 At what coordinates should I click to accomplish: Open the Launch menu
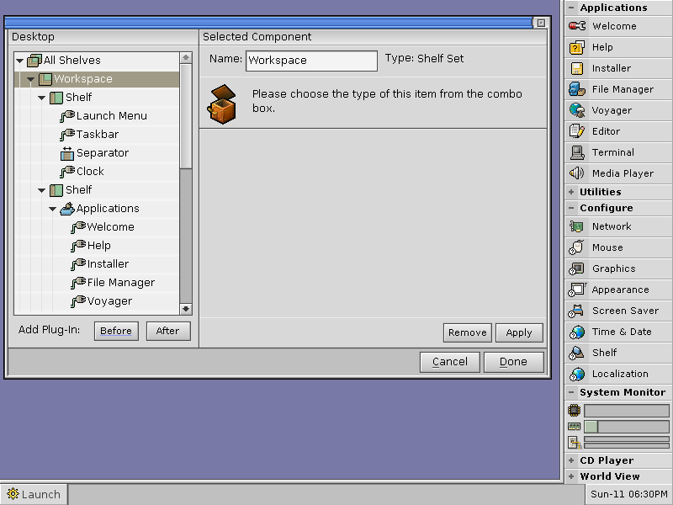(32, 494)
